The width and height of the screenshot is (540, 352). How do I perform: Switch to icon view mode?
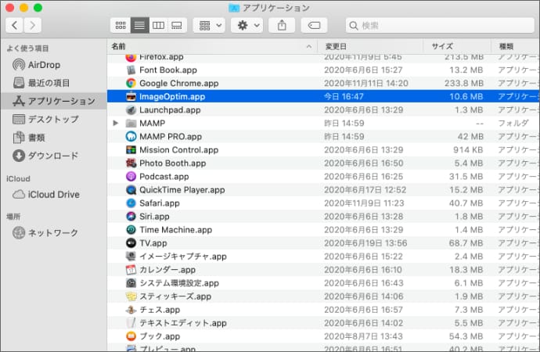tap(119, 25)
